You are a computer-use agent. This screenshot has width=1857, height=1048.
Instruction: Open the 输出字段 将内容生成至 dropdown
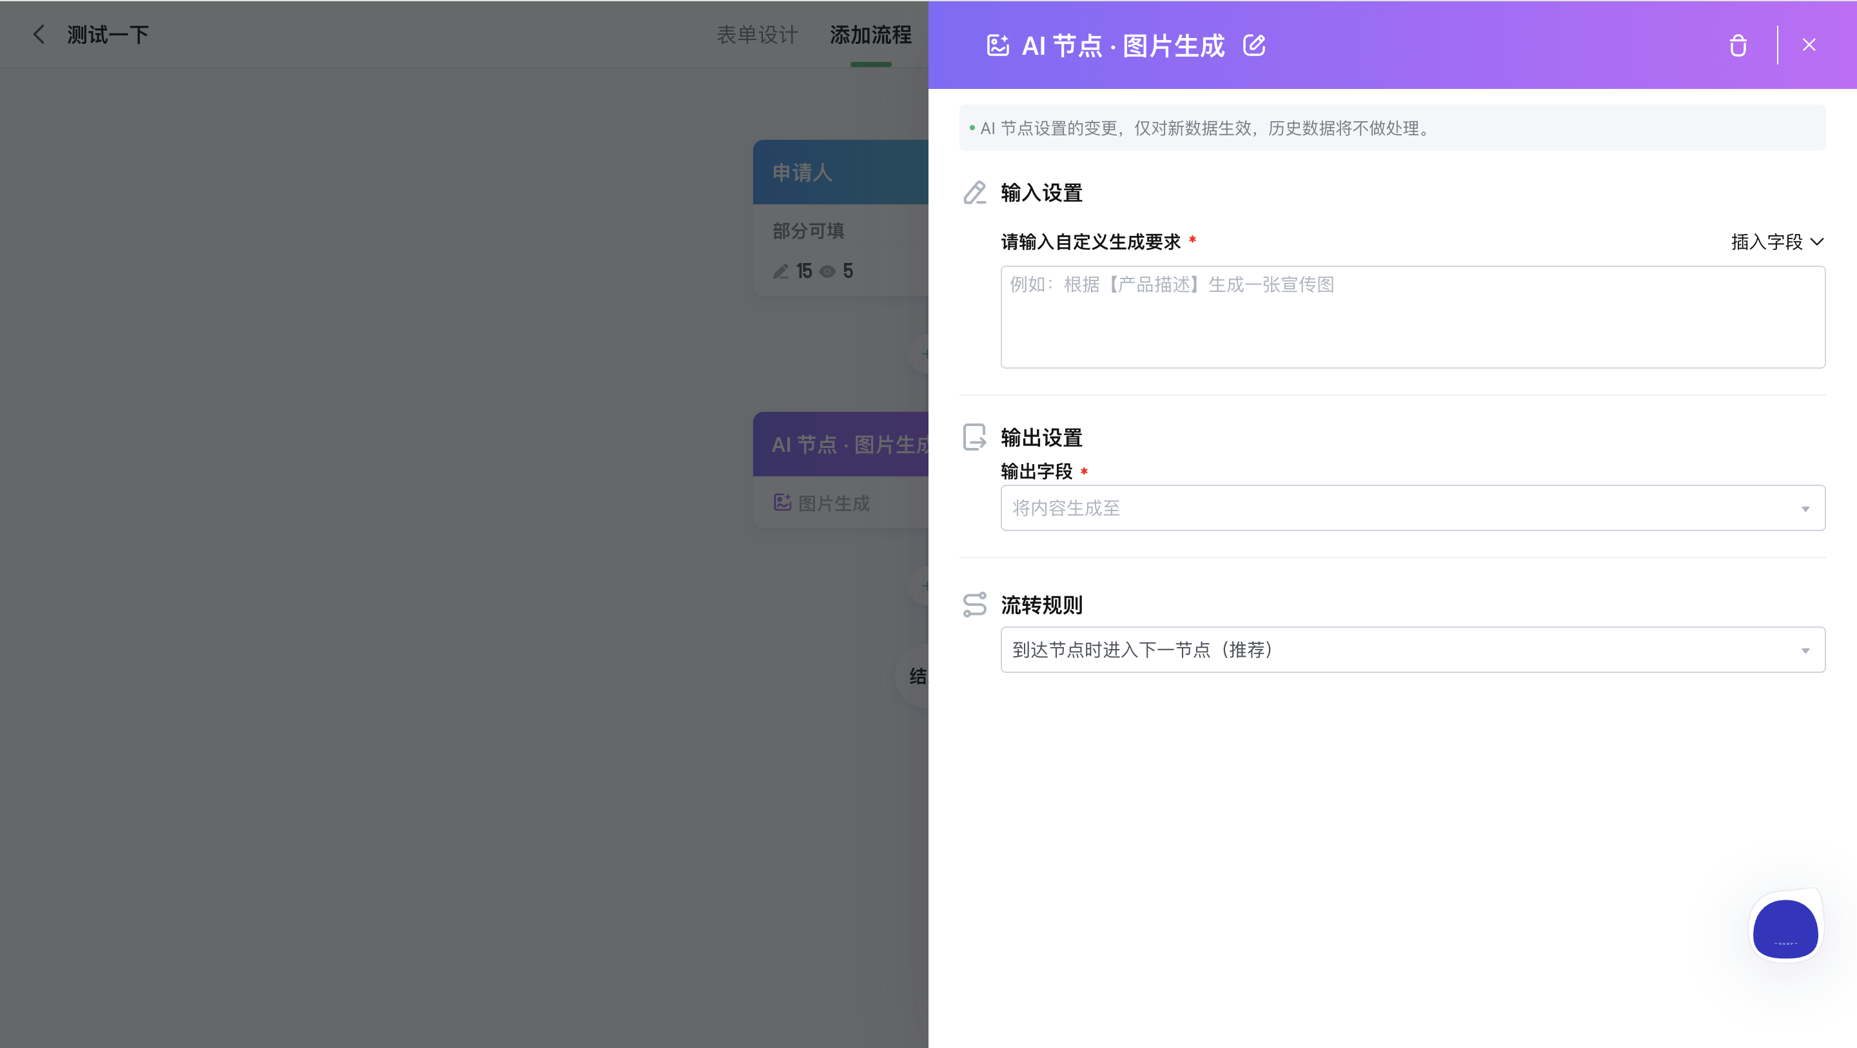point(1412,508)
